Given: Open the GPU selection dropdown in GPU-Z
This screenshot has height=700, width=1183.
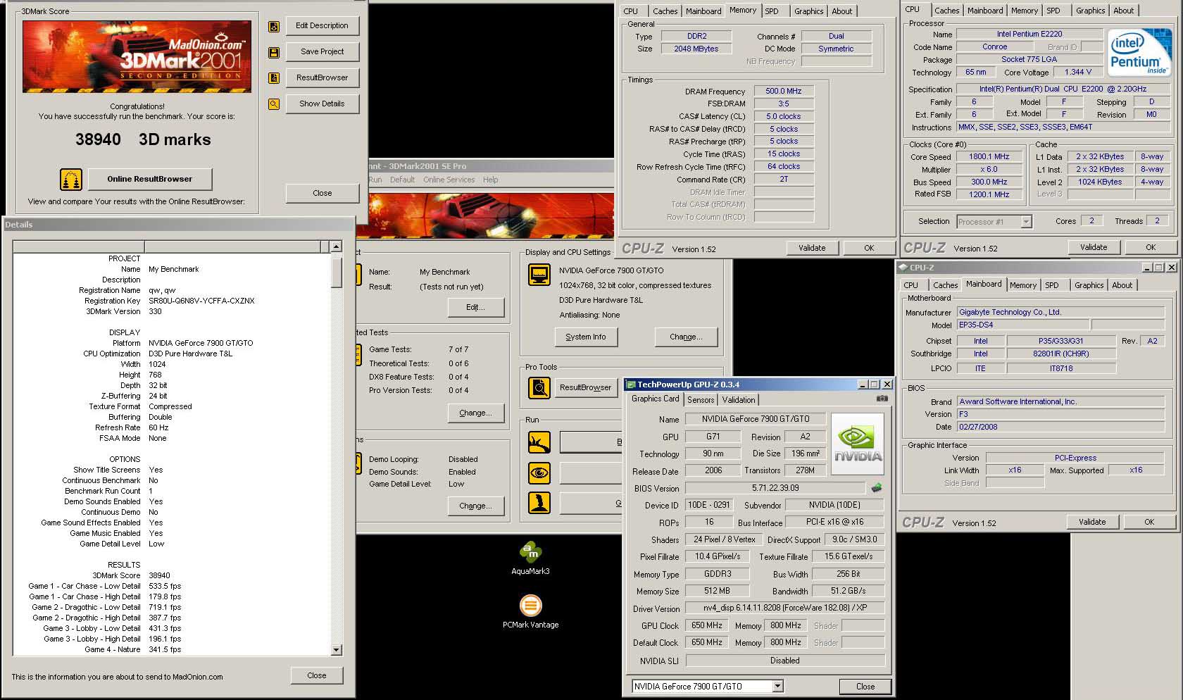Looking at the screenshot, I should coord(777,686).
